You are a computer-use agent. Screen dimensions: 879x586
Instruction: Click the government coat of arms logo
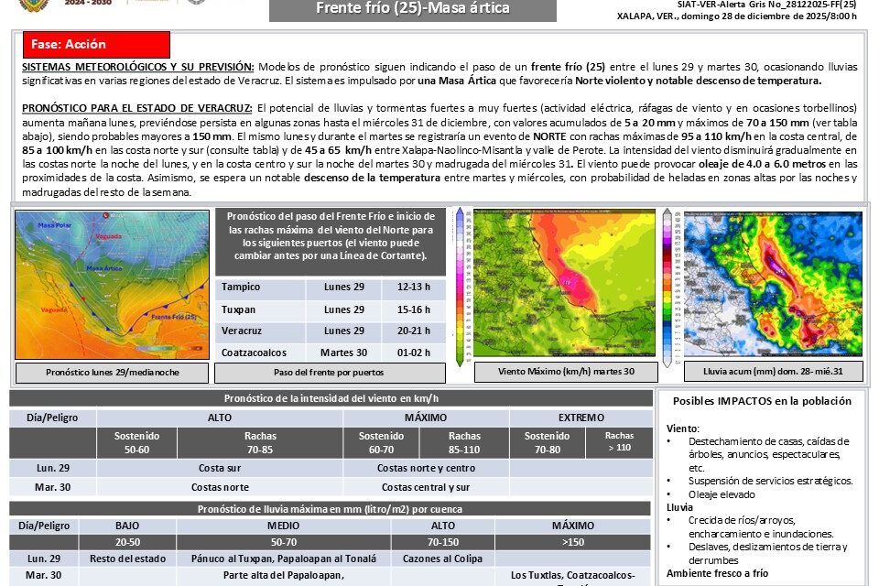coord(33,5)
